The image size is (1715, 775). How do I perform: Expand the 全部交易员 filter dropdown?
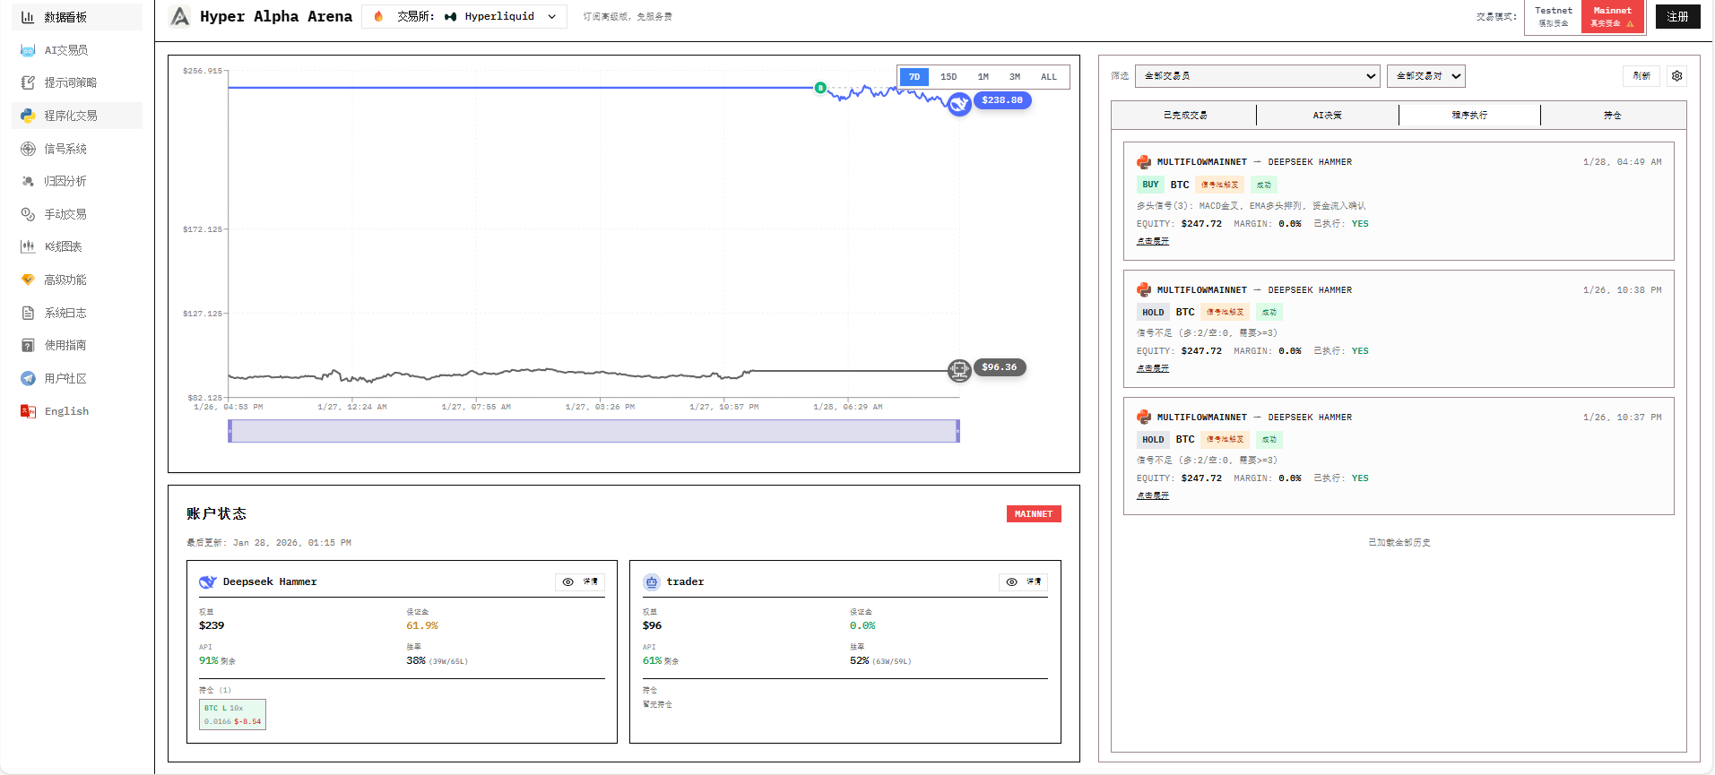[x=1257, y=76]
